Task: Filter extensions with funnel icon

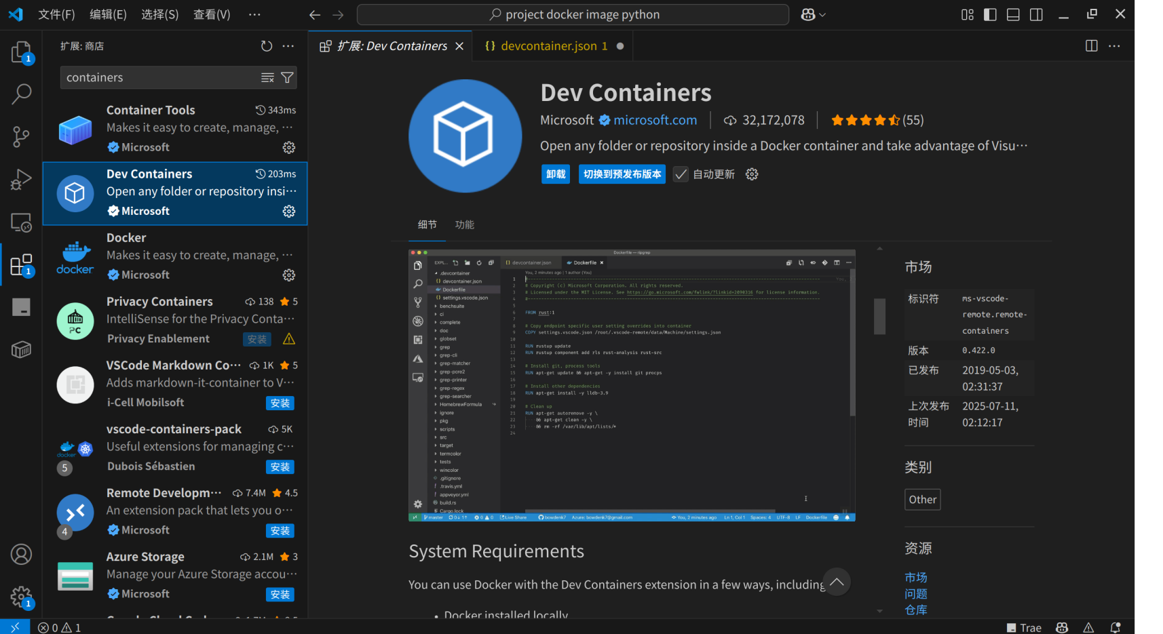Action: pyautogui.click(x=287, y=78)
